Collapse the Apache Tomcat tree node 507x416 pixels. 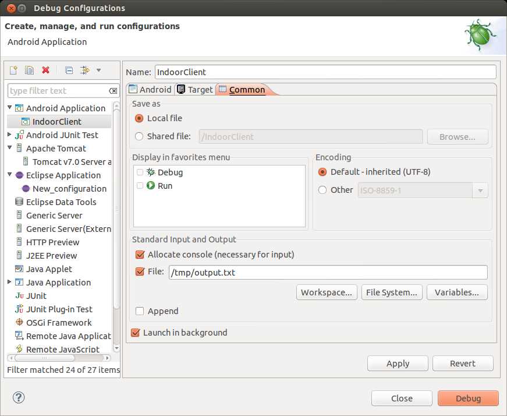click(x=10, y=147)
